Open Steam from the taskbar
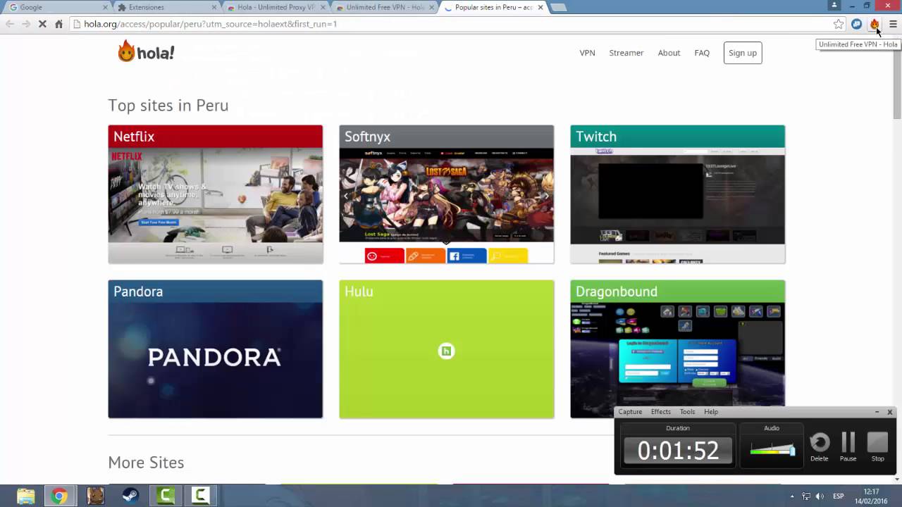The width and height of the screenshot is (902, 507). [130, 496]
